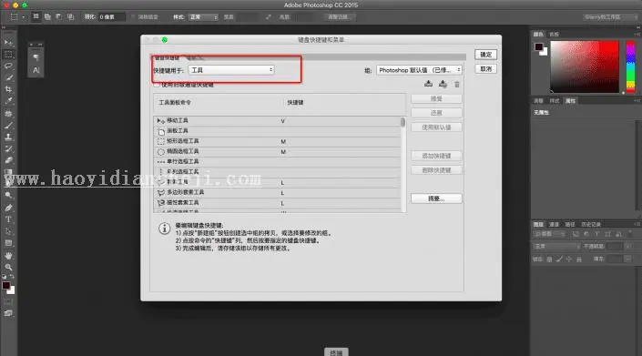The width and height of the screenshot is (642, 356).
Task: Click the 确定 button
Action: click(485, 55)
